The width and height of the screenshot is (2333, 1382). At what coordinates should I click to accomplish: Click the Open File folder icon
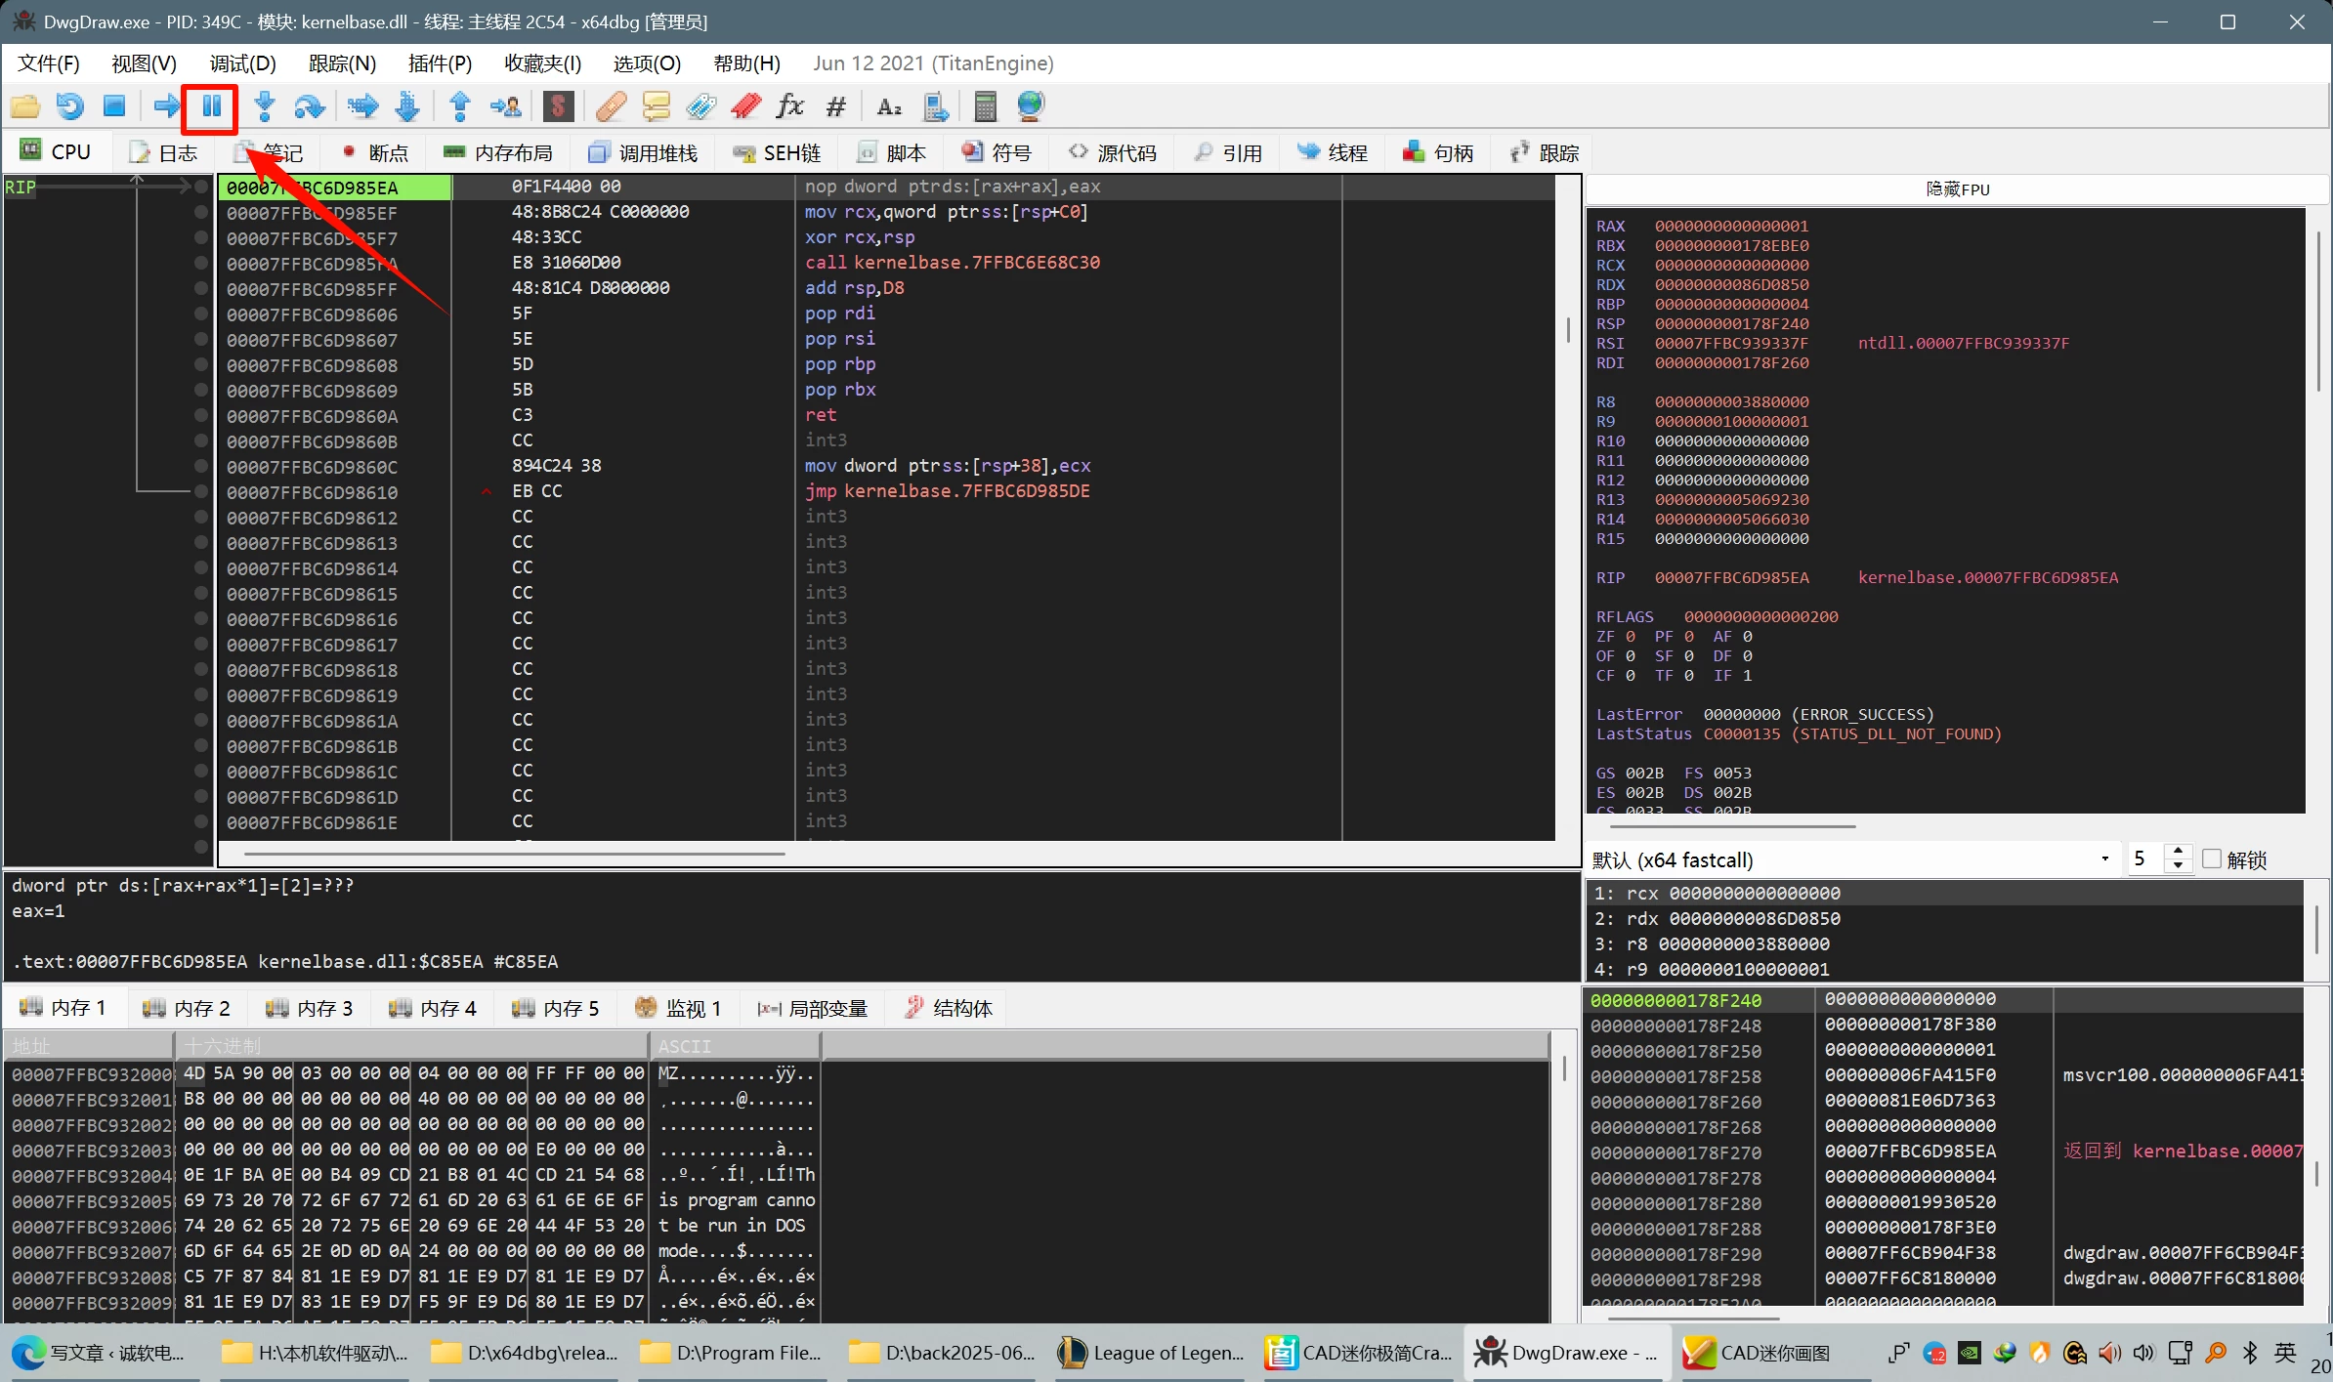(x=25, y=106)
